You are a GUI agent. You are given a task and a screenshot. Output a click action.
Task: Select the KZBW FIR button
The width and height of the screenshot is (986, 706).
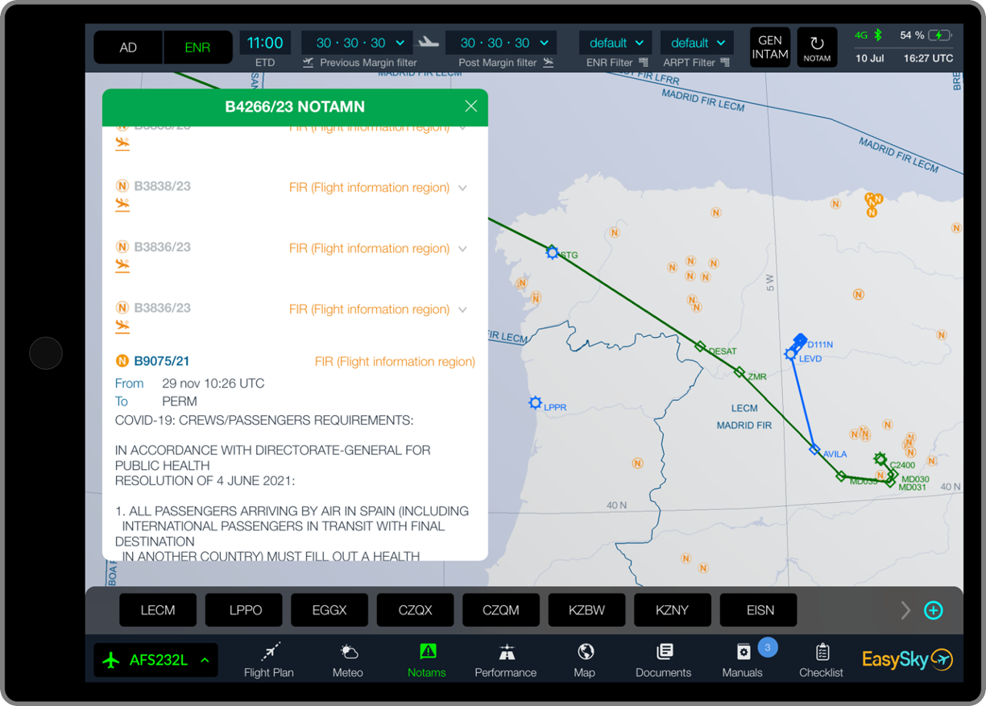(x=587, y=610)
